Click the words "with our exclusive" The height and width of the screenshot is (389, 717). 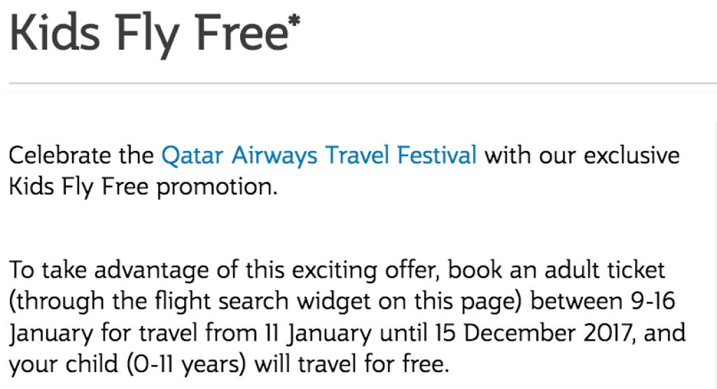click(x=582, y=155)
